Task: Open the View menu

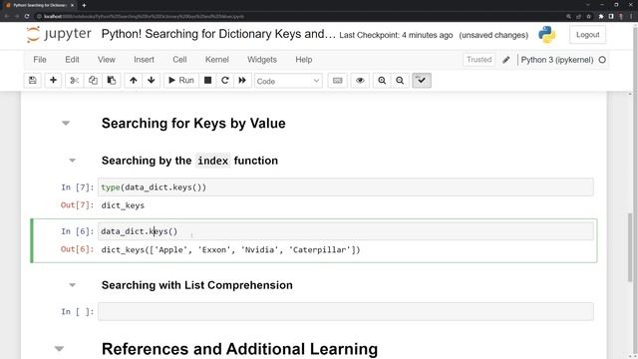Action: coord(107,60)
